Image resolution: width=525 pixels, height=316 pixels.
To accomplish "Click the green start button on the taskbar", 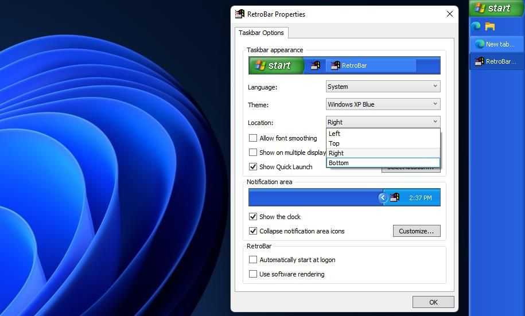I will 492,8.
